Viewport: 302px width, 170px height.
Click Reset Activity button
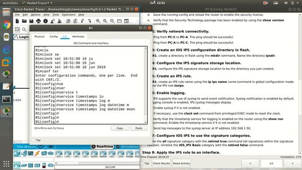coord(181,163)
